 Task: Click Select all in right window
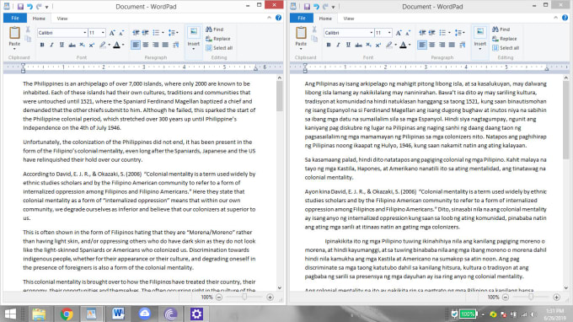[506, 48]
